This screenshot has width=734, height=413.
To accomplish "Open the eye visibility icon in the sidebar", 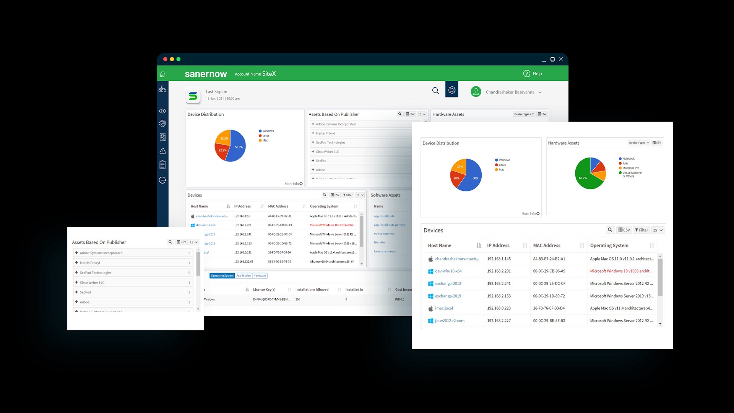I will click(162, 111).
